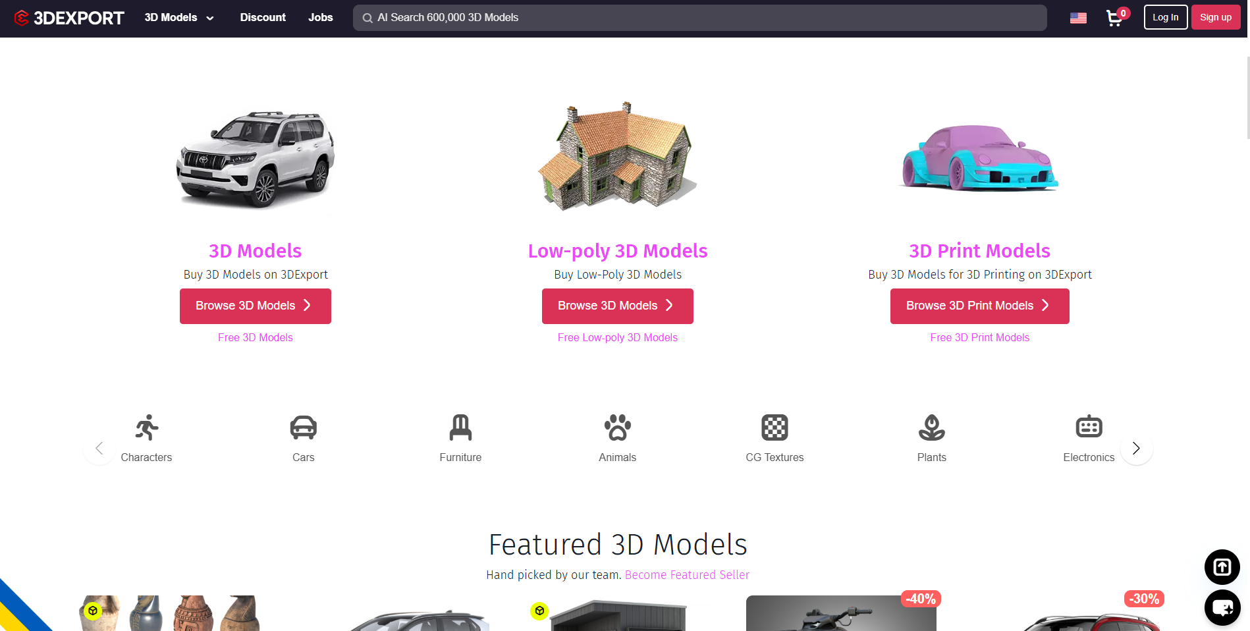Click the Become Featured Seller link
The width and height of the screenshot is (1250, 631).
687,575
